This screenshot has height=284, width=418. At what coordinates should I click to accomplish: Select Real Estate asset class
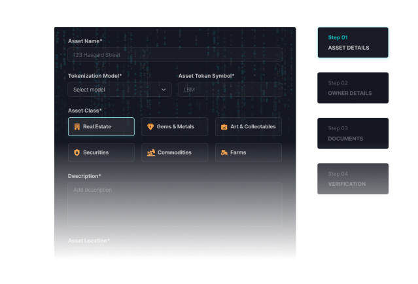tap(101, 126)
